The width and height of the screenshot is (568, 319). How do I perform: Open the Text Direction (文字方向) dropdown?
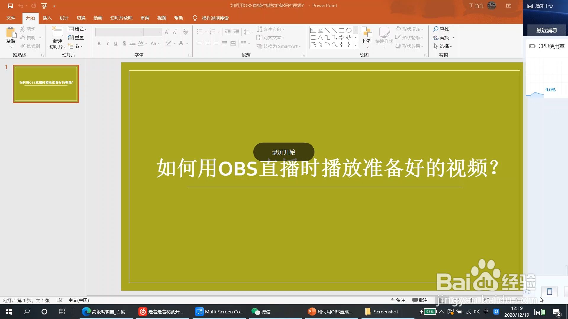(271, 29)
